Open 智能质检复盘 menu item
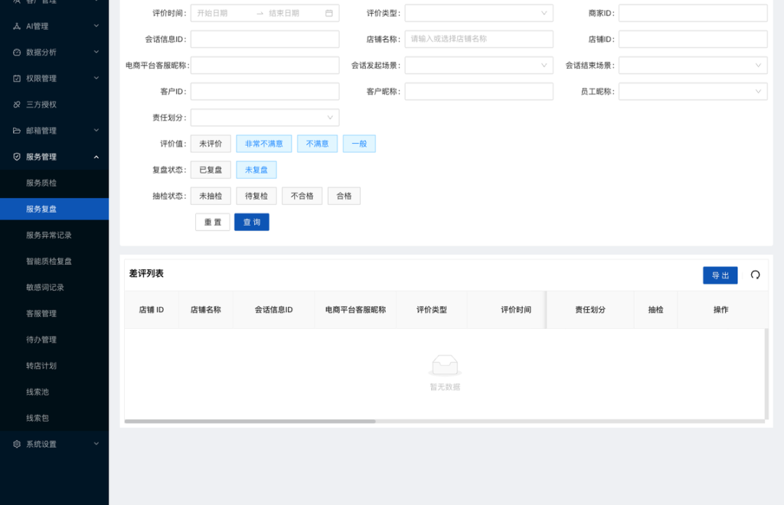This screenshot has height=505, width=784. point(54,261)
